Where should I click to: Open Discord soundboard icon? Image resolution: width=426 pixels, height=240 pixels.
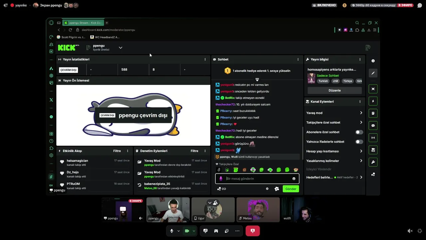227,231
